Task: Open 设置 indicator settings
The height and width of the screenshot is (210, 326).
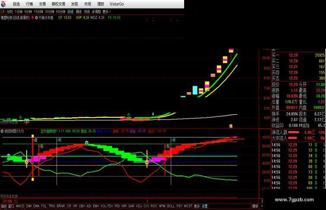Action: point(204,206)
